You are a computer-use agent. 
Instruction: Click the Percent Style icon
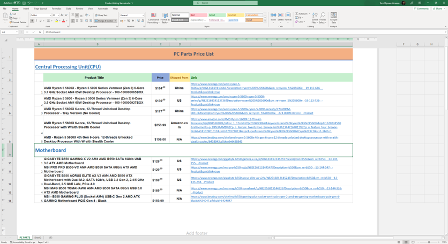129,21
